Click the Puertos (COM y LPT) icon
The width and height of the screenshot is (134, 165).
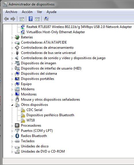point(17,131)
